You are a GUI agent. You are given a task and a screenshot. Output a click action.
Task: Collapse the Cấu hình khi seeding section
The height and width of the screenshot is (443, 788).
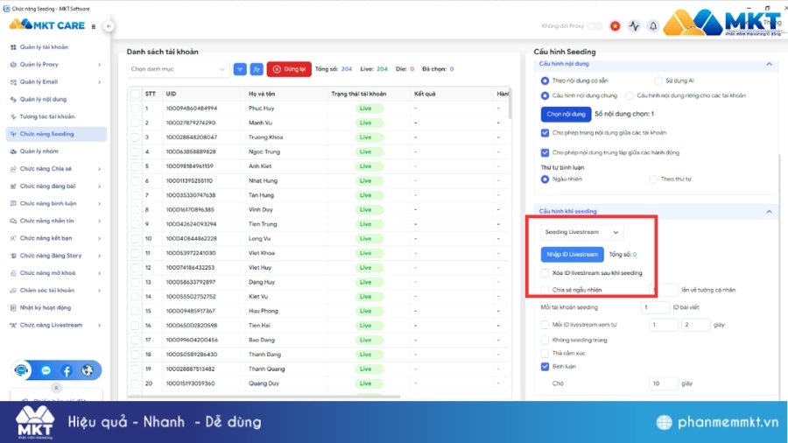pos(769,212)
